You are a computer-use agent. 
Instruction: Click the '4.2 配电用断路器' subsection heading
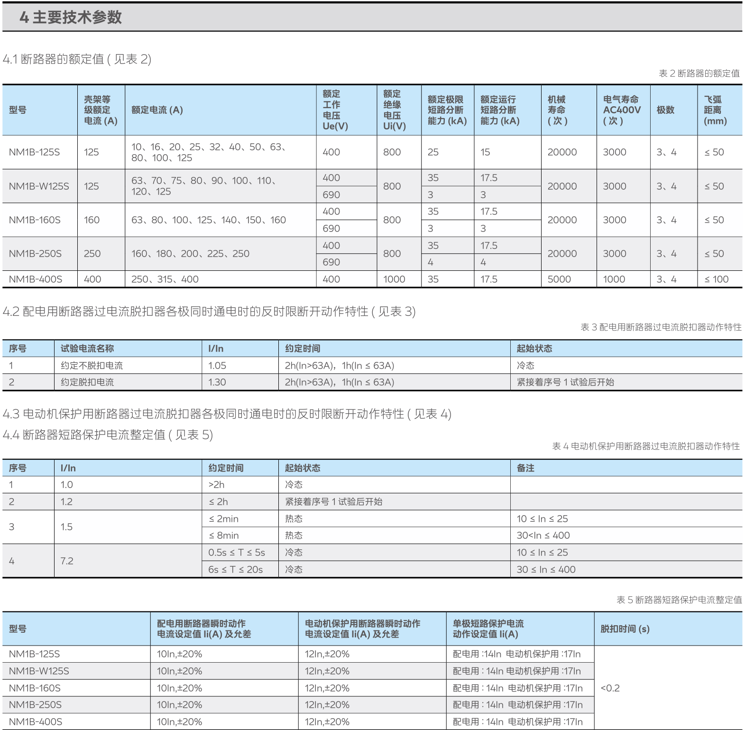pyautogui.click(x=209, y=312)
